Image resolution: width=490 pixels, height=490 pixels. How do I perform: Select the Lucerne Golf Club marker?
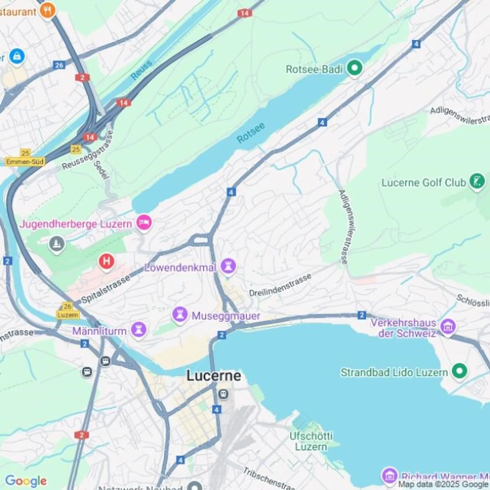[x=477, y=181]
